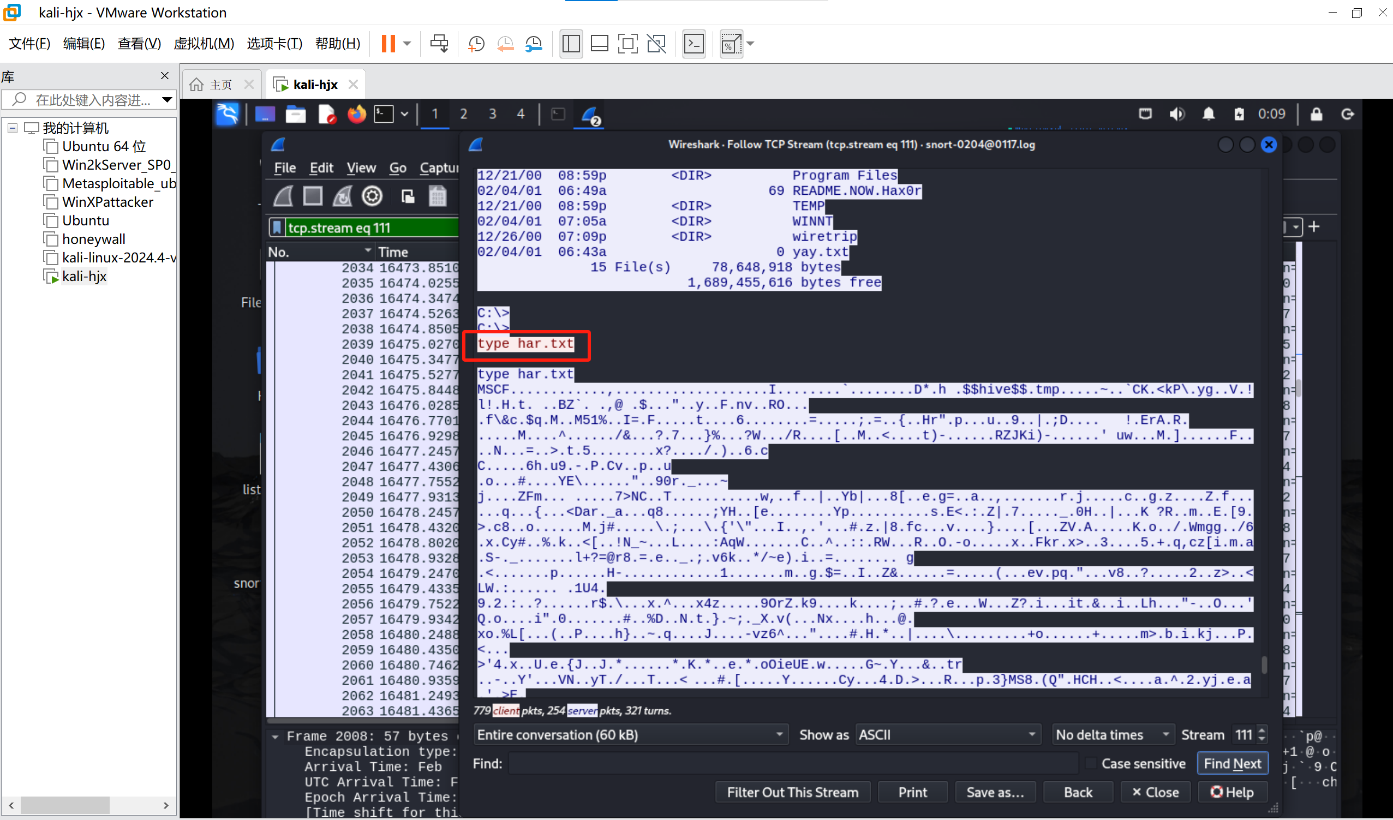Restart the current capture icon
This screenshot has height=820, width=1393.
[342, 196]
